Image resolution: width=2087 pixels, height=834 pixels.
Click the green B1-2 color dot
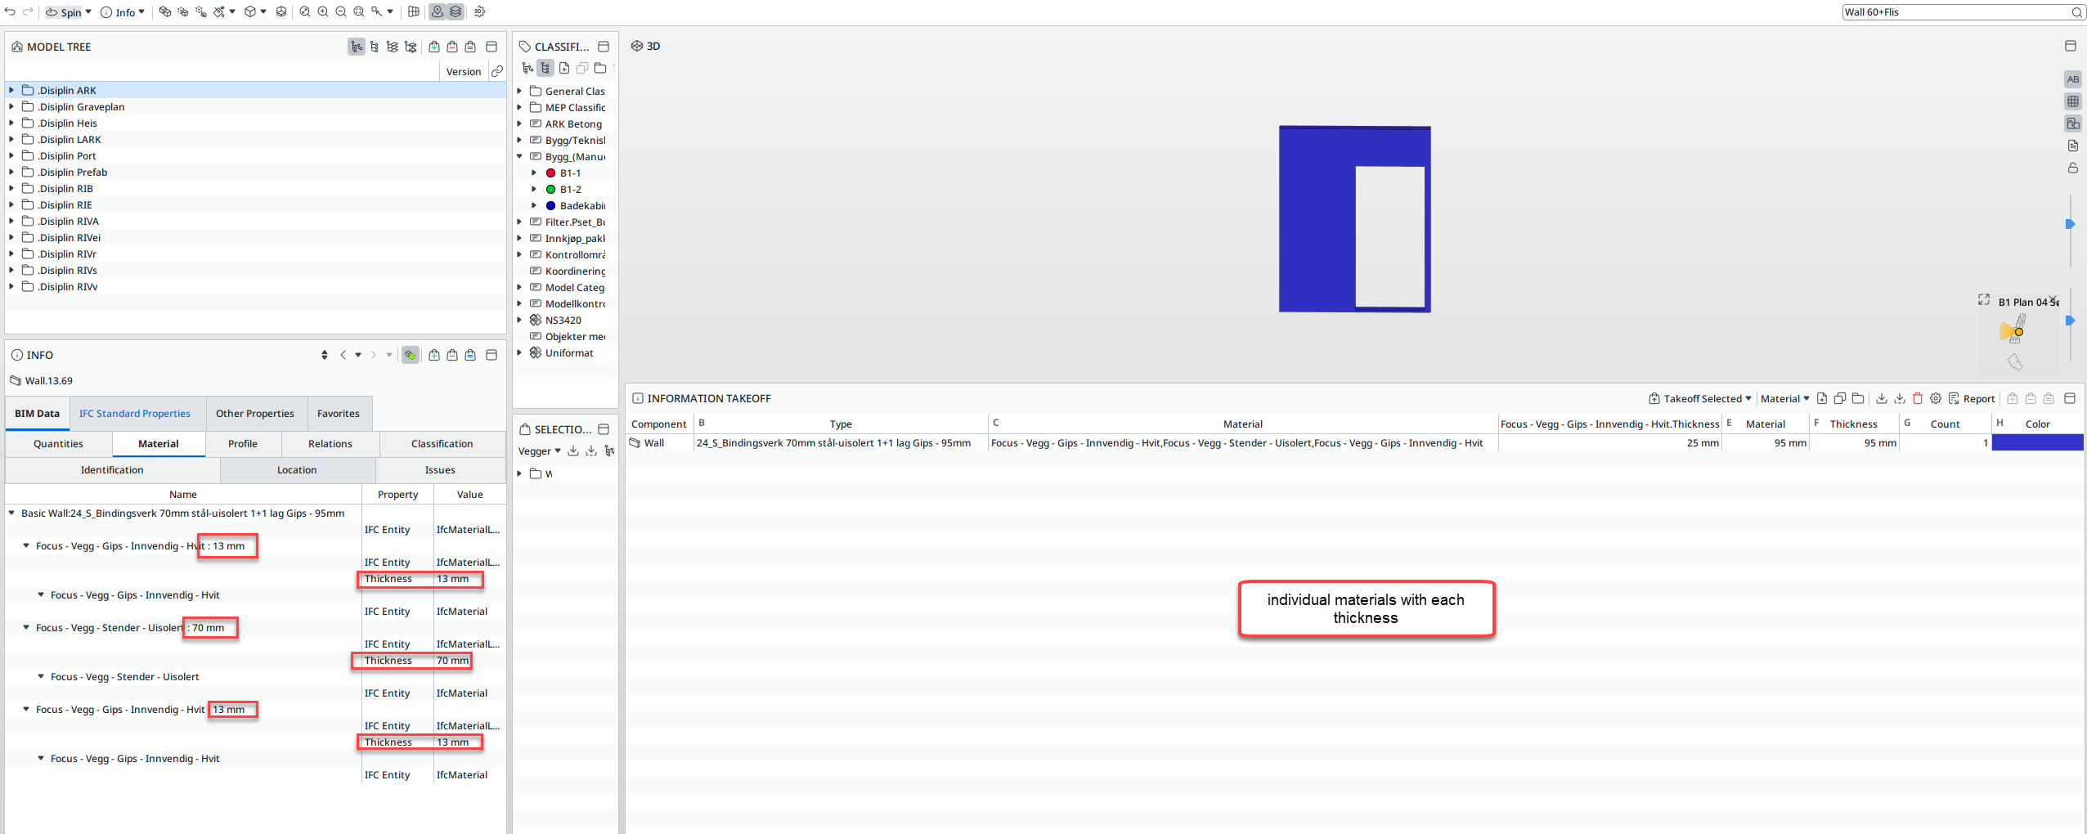coord(550,189)
